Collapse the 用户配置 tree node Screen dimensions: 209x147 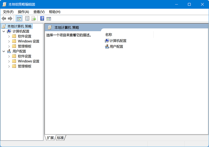pos(4,51)
